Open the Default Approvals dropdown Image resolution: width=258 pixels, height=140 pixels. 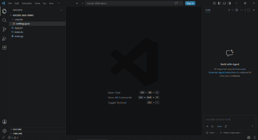click(x=231, y=133)
